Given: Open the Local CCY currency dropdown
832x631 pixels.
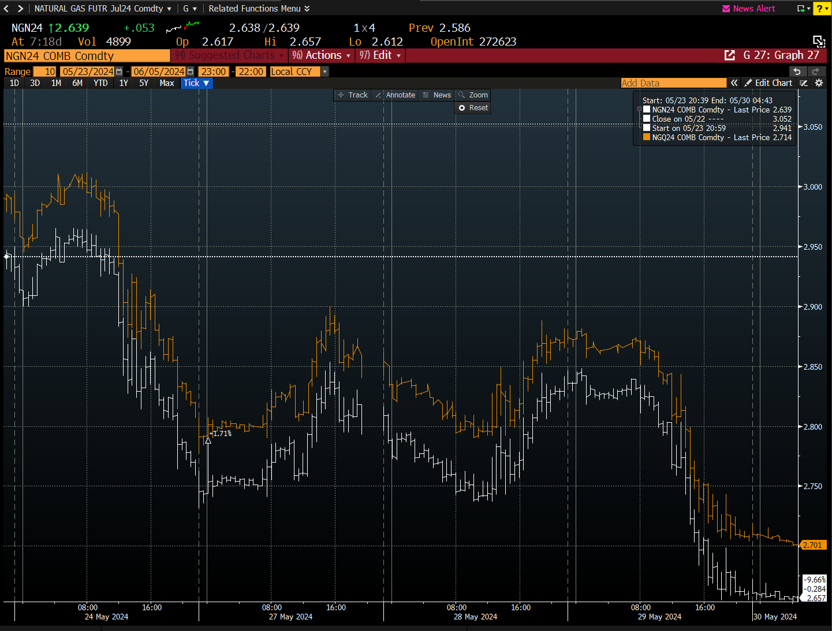Looking at the screenshot, I should point(324,72).
